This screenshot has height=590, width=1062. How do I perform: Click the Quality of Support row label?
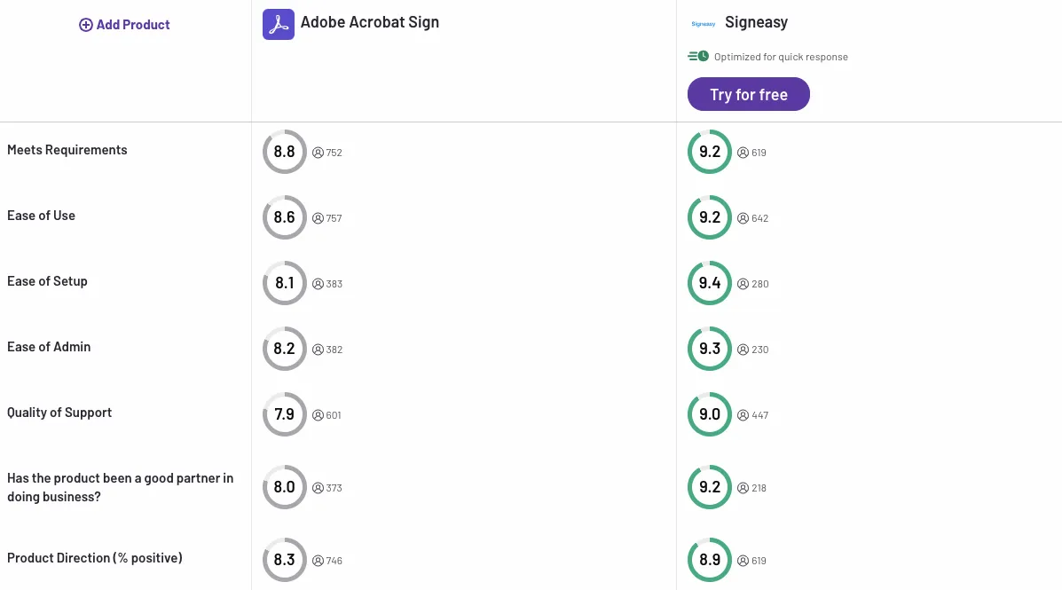[59, 412]
